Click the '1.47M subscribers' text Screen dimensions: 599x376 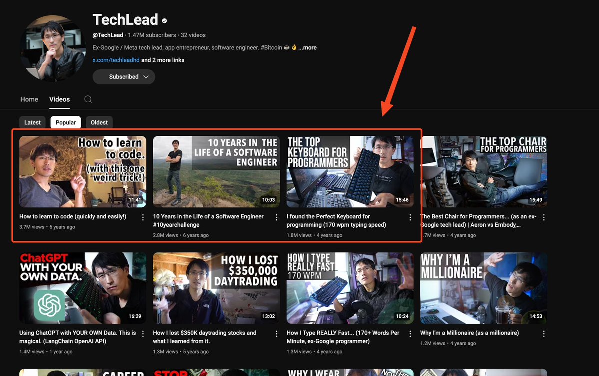(152, 35)
